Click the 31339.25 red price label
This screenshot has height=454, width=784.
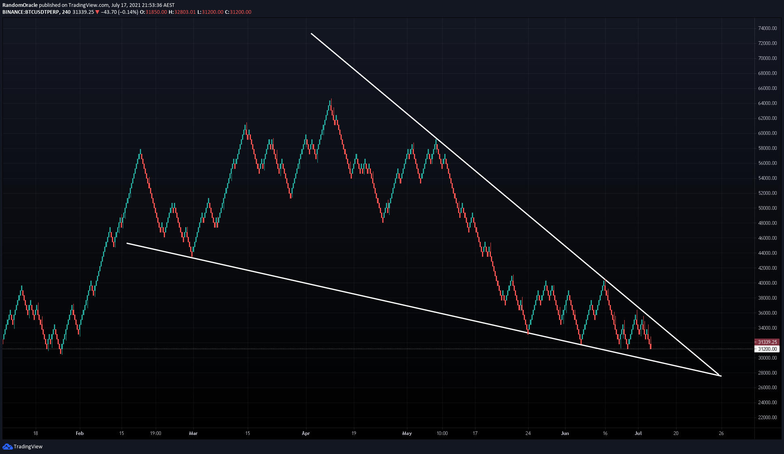pos(767,342)
